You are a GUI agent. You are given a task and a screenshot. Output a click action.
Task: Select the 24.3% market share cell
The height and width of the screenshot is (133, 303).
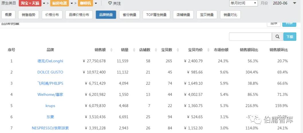223,61
